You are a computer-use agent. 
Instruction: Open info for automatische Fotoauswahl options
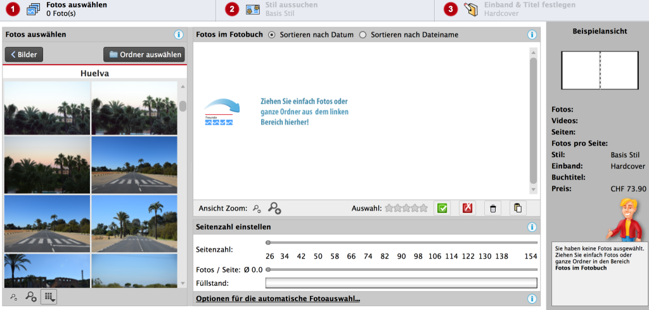532,299
